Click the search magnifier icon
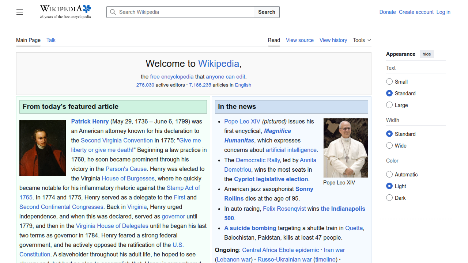468x263 pixels. coord(113,12)
